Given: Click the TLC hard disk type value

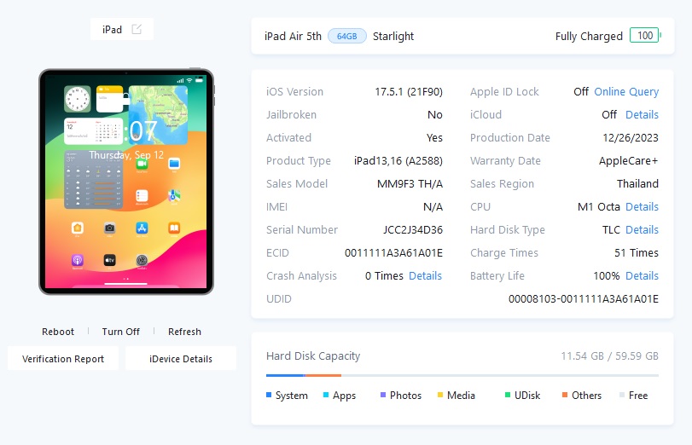Looking at the screenshot, I should click(611, 230).
